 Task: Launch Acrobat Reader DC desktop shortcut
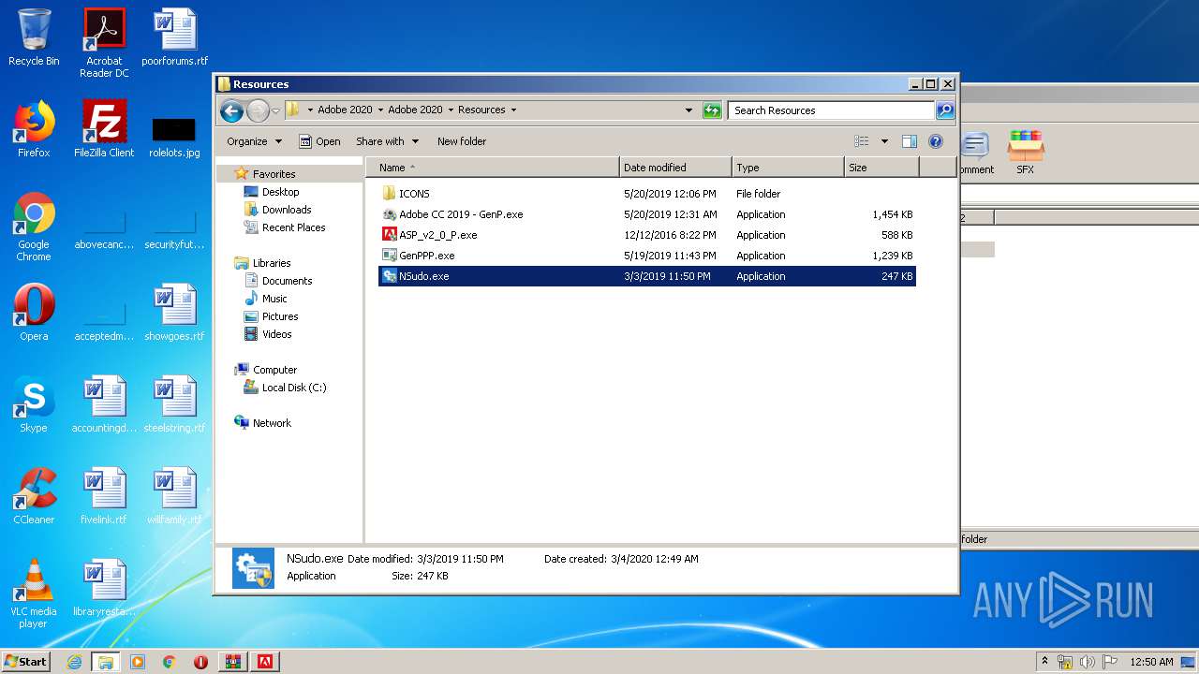(104, 42)
